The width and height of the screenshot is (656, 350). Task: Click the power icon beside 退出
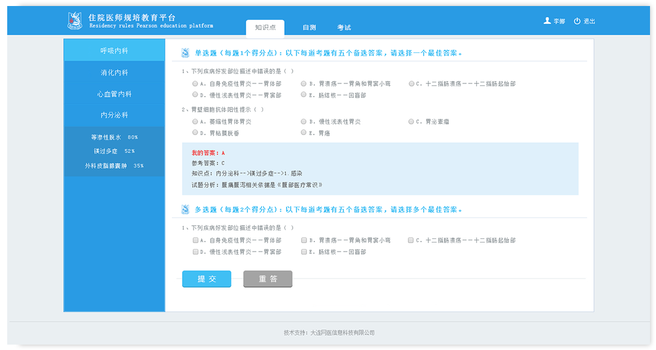577,21
